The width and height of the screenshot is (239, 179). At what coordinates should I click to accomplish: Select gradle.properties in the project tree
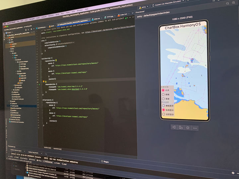pyautogui.click(x=16, y=108)
